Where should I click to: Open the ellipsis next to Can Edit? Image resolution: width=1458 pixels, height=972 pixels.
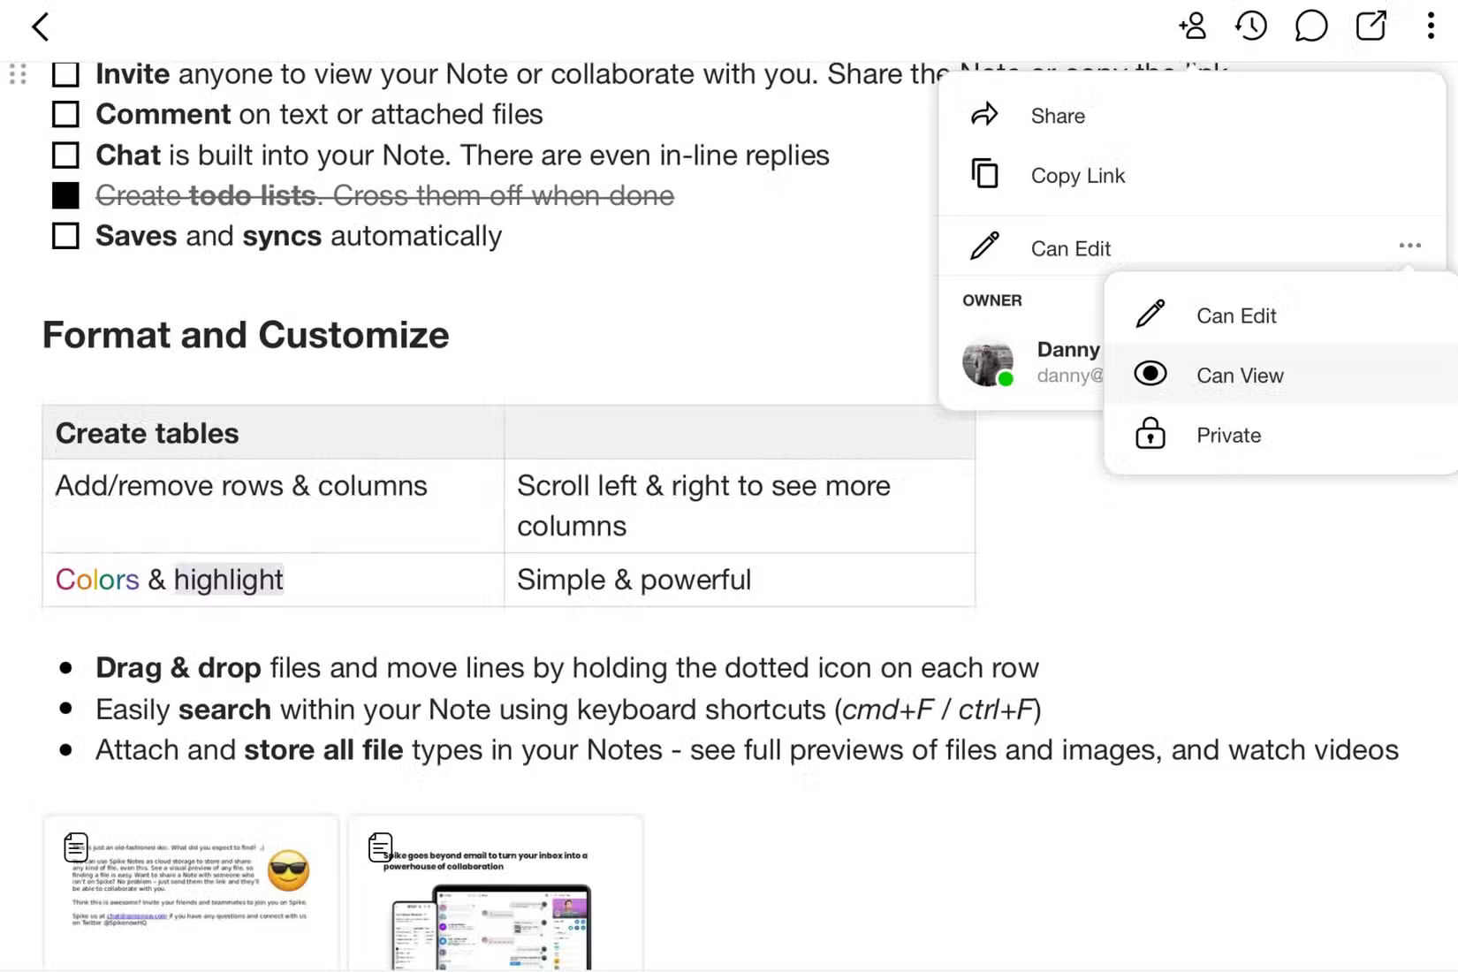(1409, 246)
